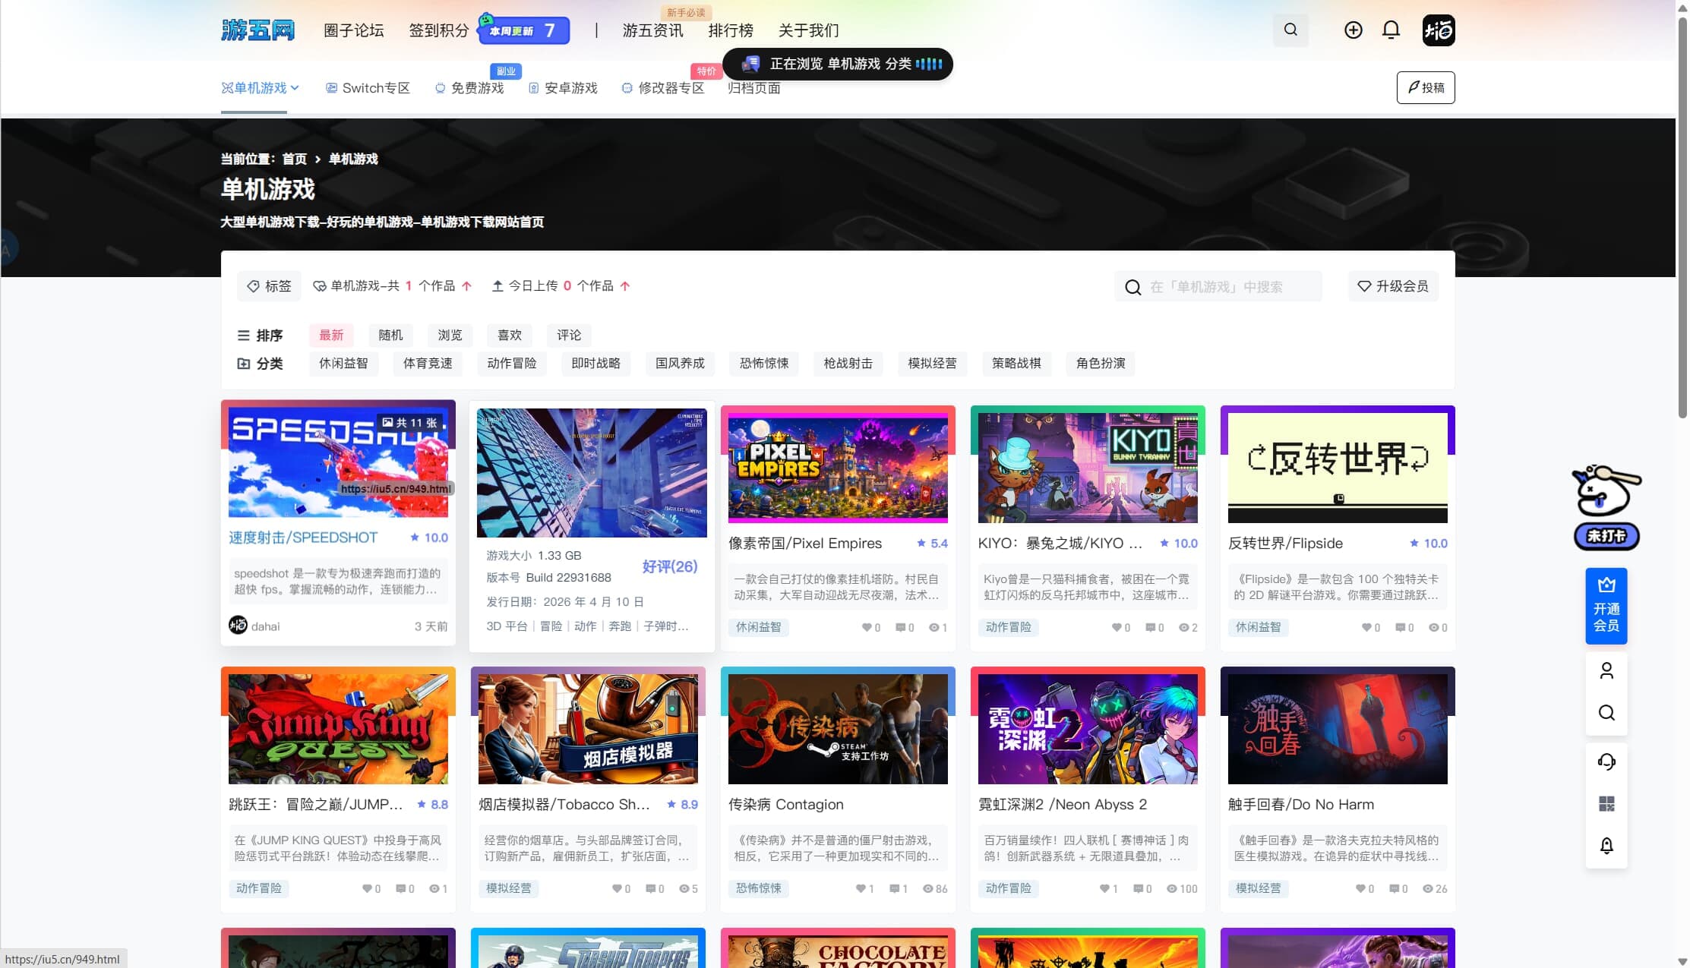Click the 投稿 submit button
The height and width of the screenshot is (968, 1690).
pyautogui.click(x=1426, y=88)
